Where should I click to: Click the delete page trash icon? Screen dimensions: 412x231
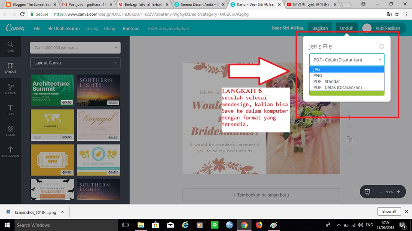pos(349,151)
